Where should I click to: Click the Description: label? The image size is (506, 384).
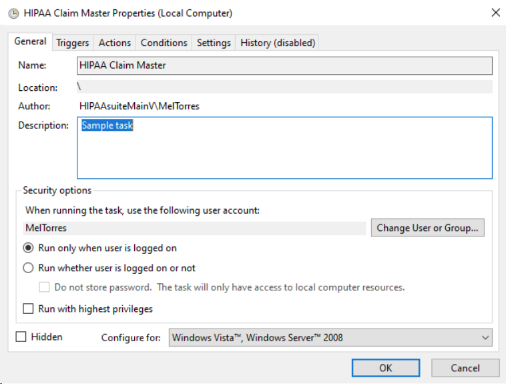pyautogui.click(x=43, y=126)
